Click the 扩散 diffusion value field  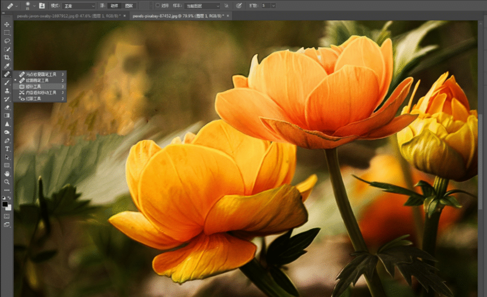(266, 6)
